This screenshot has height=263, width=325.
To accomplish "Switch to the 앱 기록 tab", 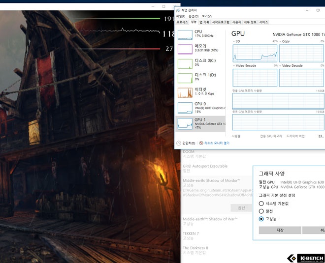I will (x=204, y=22).
